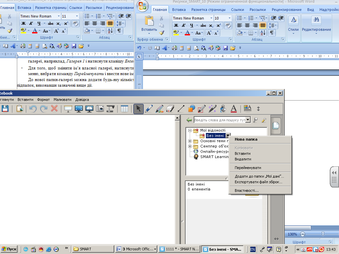
Task: Choose Перейменувати from context menu
Action: [x=248, y=168]
